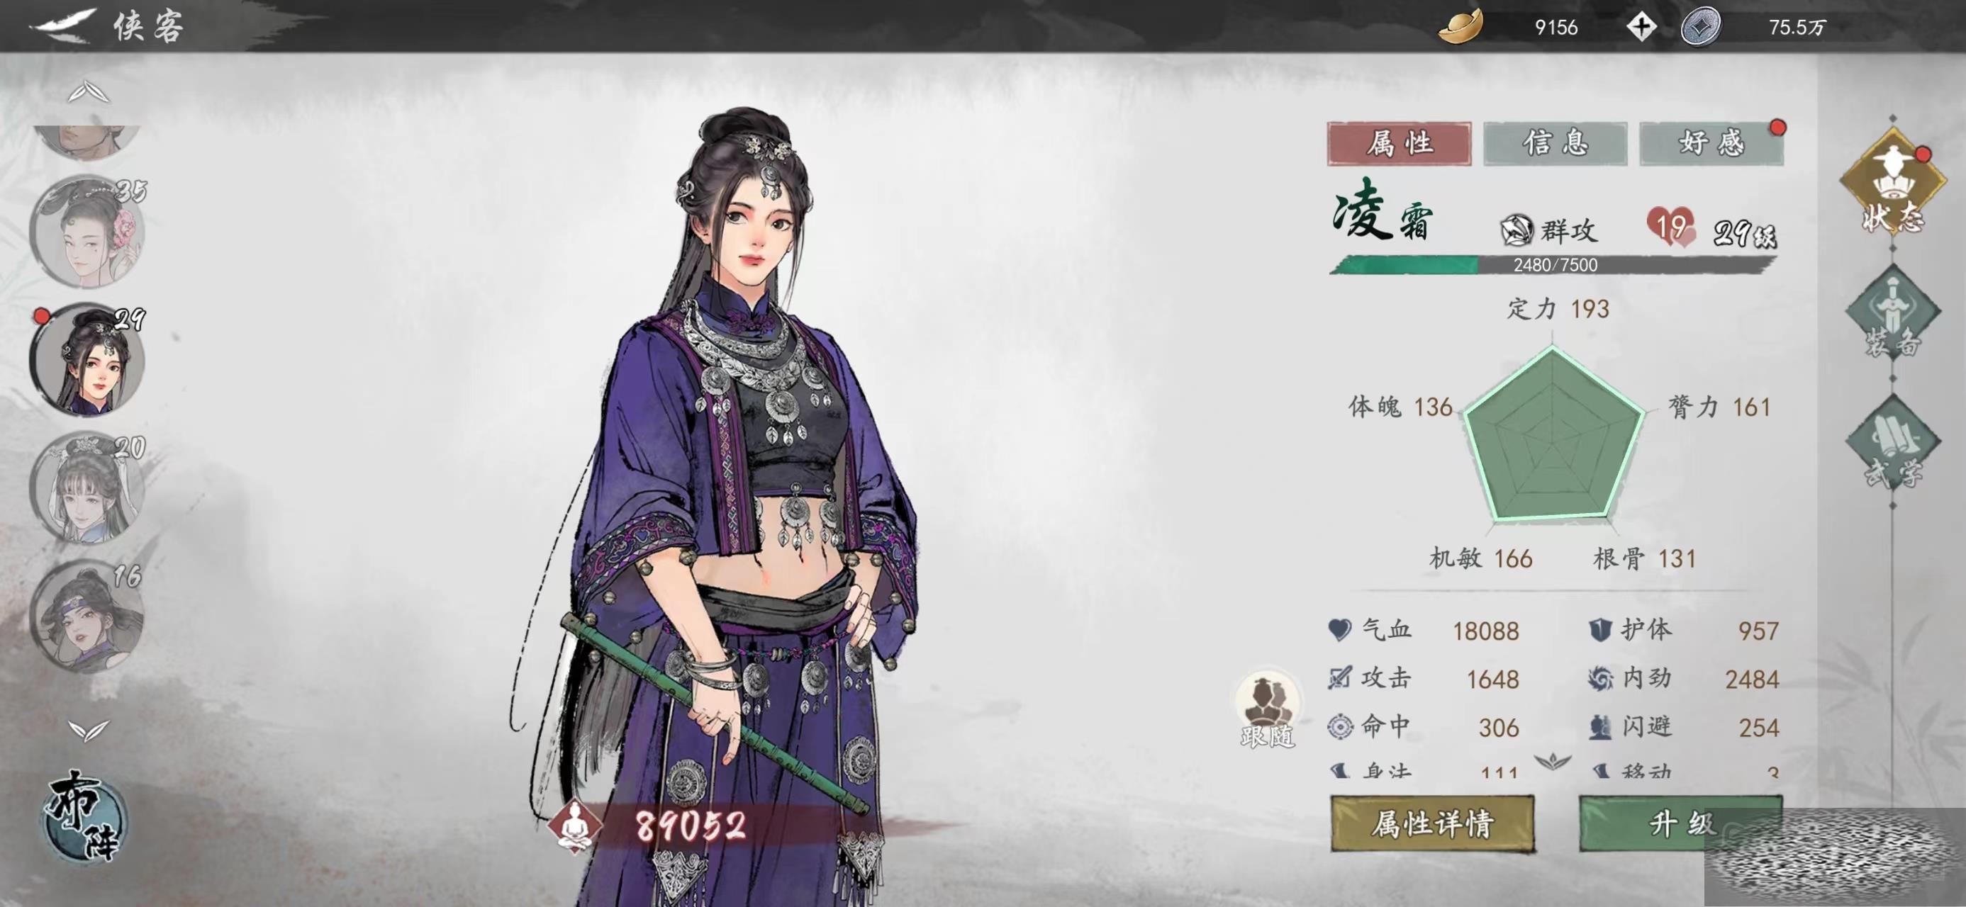Tap the 跟随 follow character icon

pyautogui.click(x=1268, y=709)
